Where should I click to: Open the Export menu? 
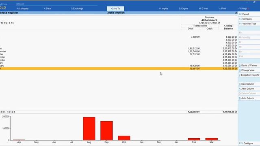183,9
